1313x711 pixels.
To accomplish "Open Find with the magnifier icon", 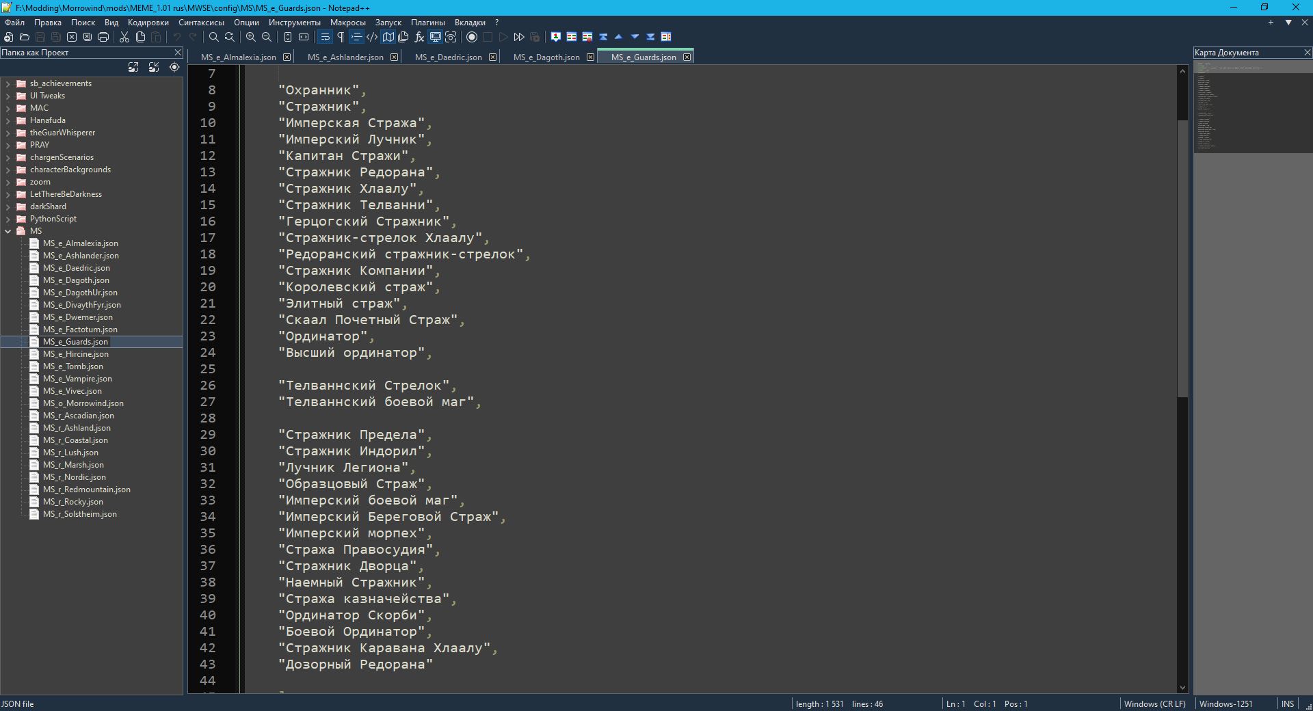I will pyautogui.click(x=214, y=37).
